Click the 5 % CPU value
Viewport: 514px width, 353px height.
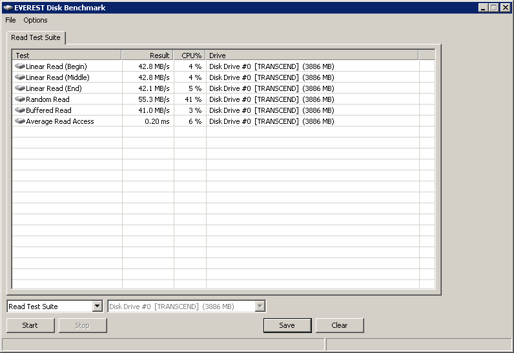coord(195,88)
